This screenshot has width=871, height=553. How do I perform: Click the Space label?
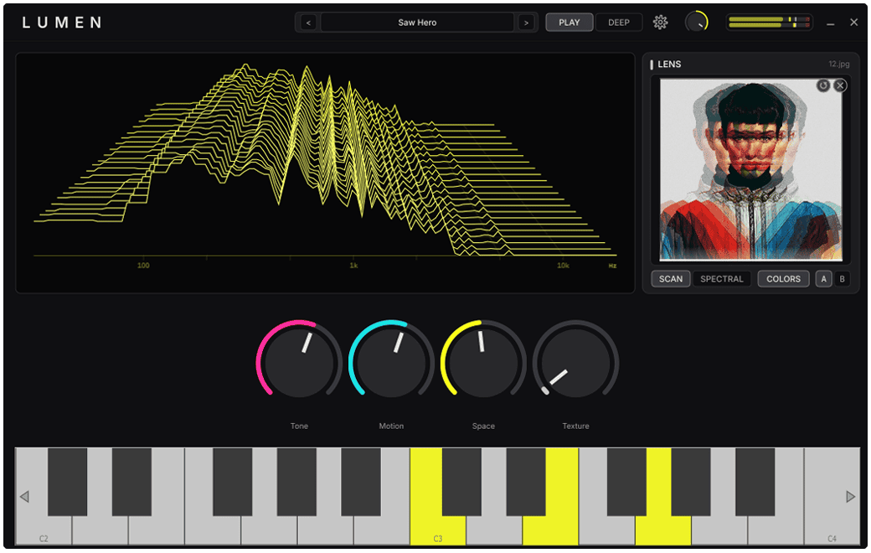(483, 426)
